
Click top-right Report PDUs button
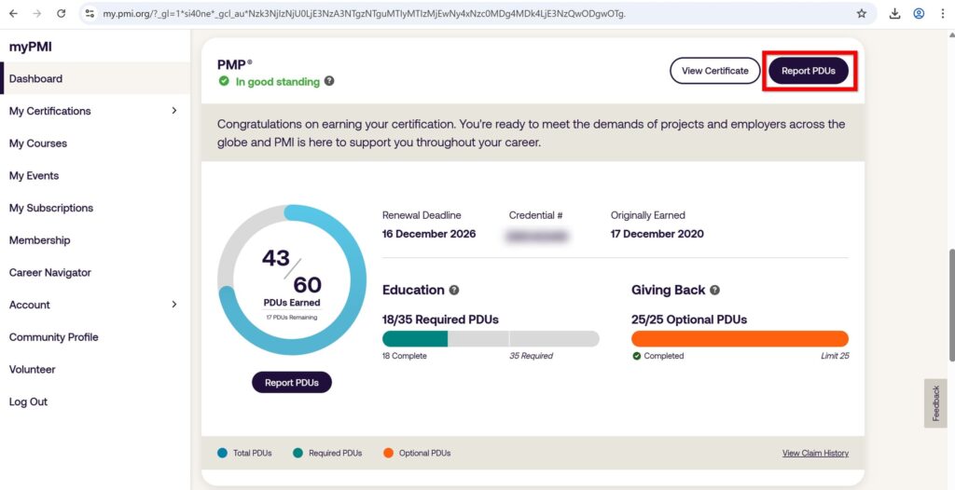click(x=808, y=71)
